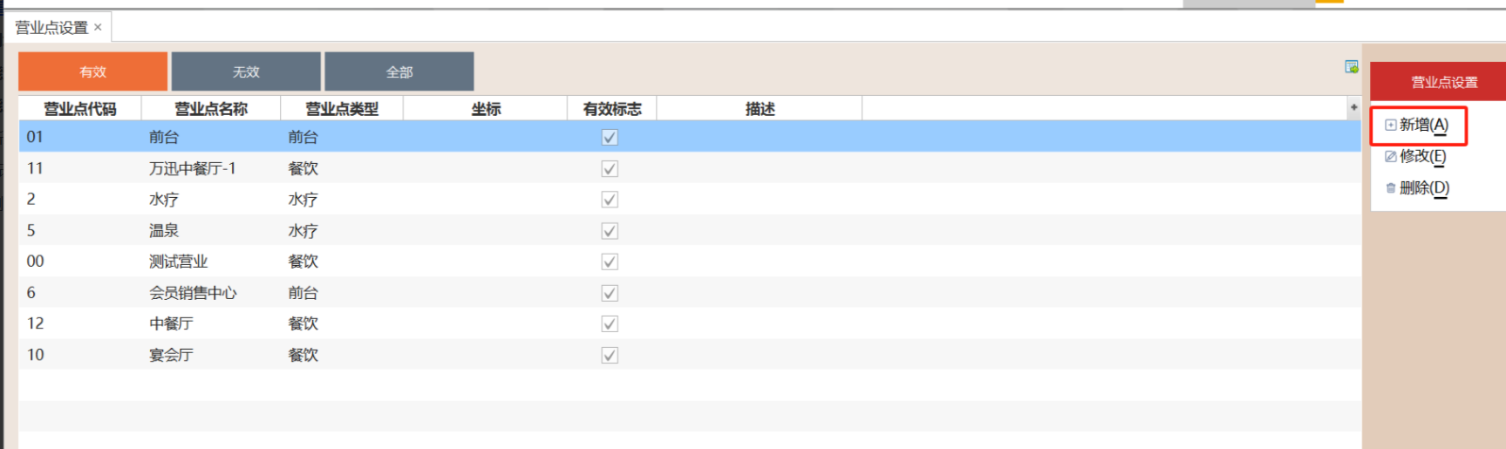Click the 描述 column header

tap(760, 109)
